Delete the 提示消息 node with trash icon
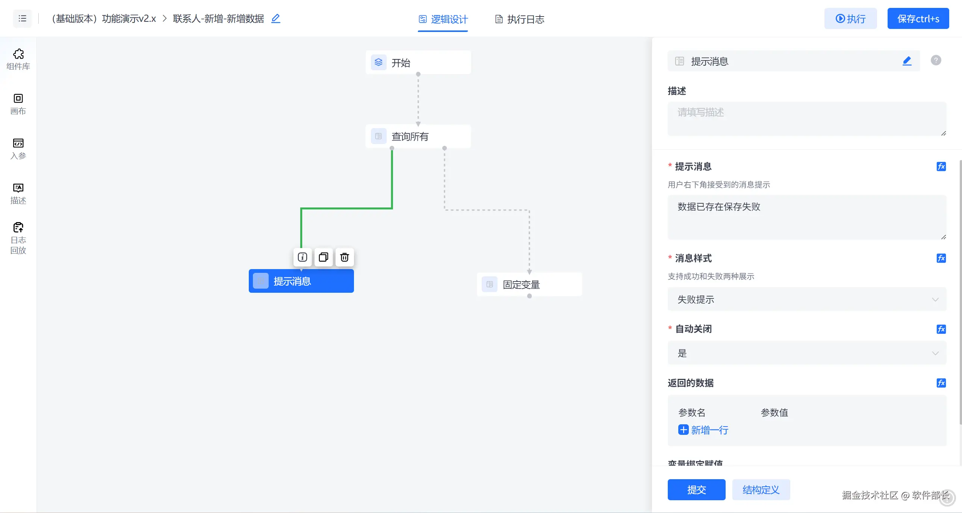The width and height of the screenshot is (962, 513). [345, 257]
